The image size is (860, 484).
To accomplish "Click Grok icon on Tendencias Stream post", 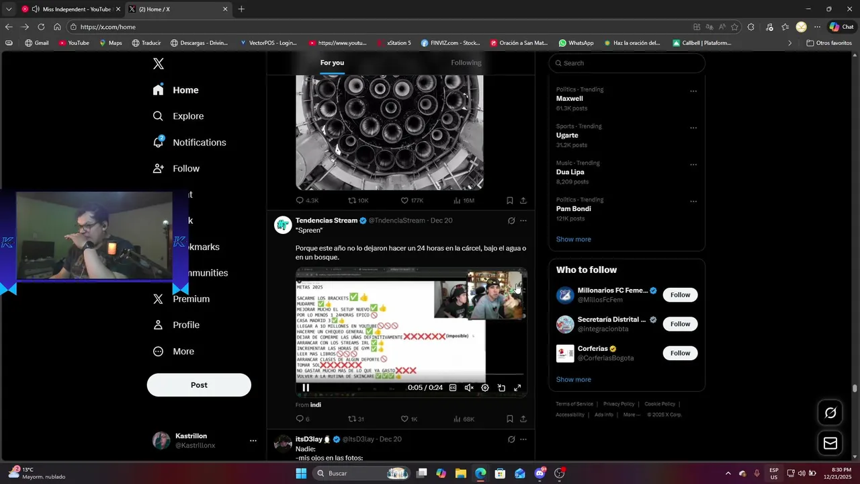I will click(x=511, y=220).
